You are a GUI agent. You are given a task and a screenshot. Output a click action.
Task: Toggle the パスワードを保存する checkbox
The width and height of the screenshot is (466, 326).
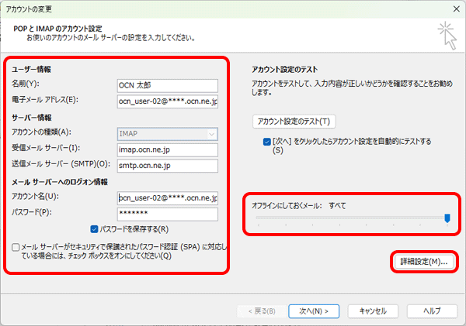pos(95,229)
